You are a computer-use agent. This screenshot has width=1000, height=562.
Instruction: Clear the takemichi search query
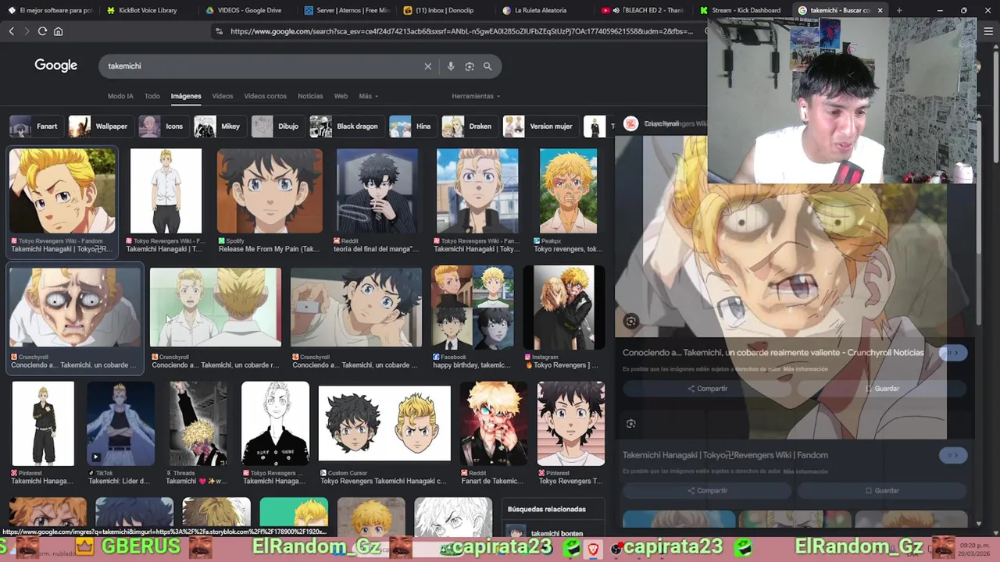(x=427, y=66)
